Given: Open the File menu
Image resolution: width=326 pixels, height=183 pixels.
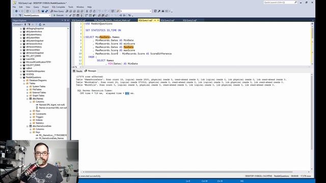Looking at the screenshot, I should coord(14,7).
